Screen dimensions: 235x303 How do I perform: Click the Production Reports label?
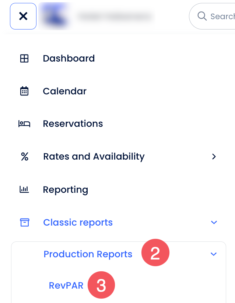(x=88, y=254)
